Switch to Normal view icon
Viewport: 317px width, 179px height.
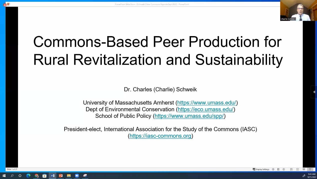[291, 169]
